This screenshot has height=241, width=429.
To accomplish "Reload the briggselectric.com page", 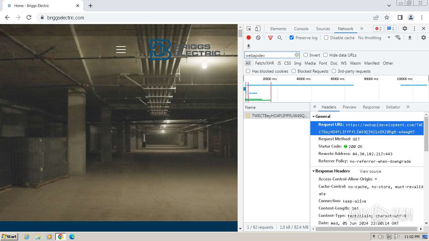I will pos(29,17).
